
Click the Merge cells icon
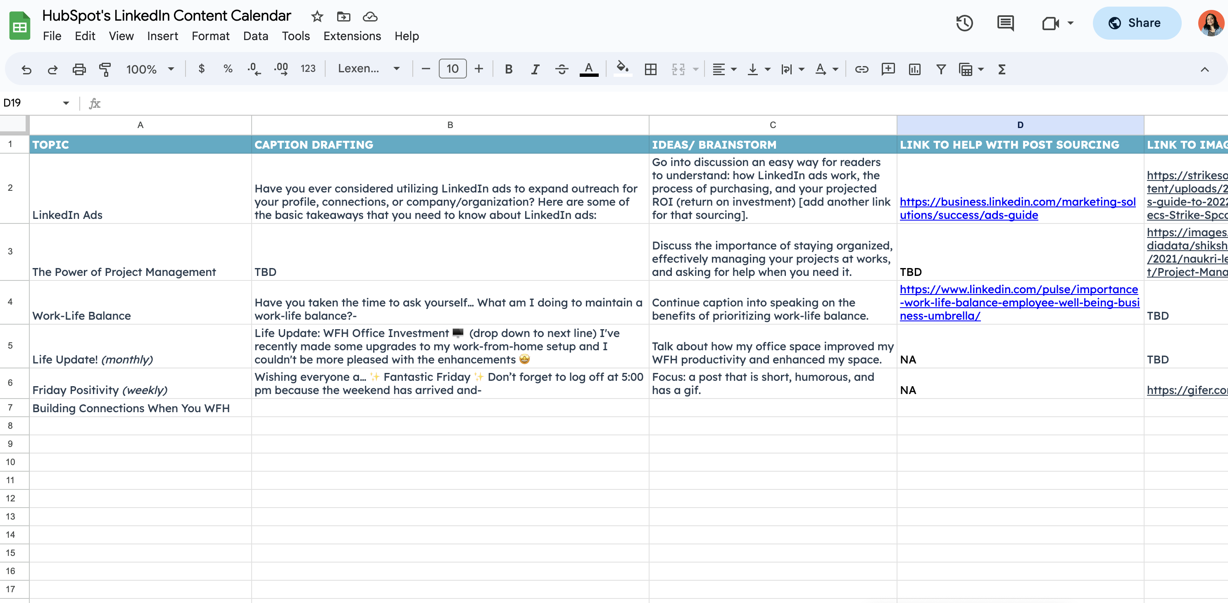678,70
